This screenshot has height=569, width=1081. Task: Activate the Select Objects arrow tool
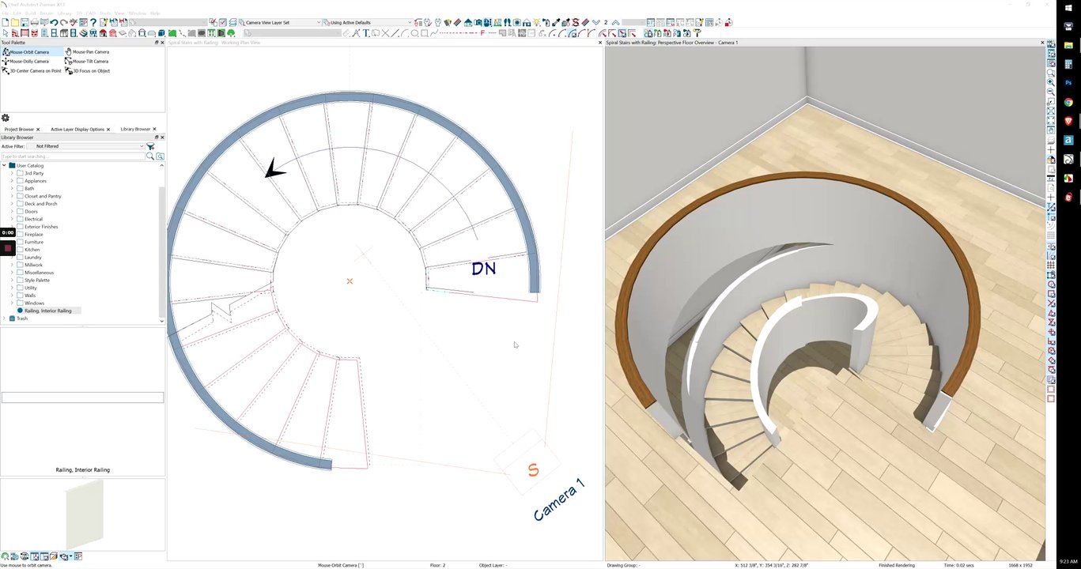click(6, 33)
